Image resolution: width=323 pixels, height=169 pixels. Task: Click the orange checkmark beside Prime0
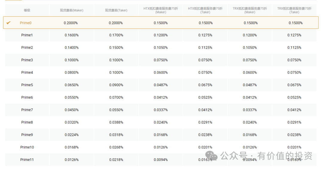[8, 23]
